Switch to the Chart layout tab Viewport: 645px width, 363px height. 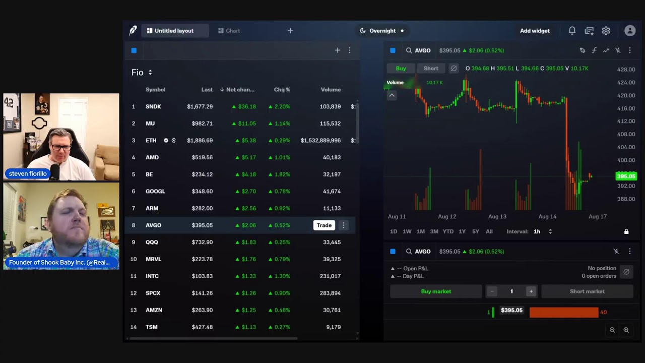pyautogui.click(x=229, y=31)
